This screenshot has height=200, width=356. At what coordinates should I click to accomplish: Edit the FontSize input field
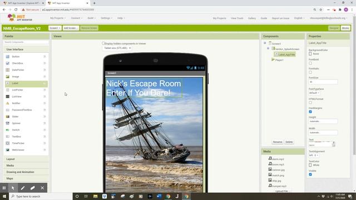point(323,82)
